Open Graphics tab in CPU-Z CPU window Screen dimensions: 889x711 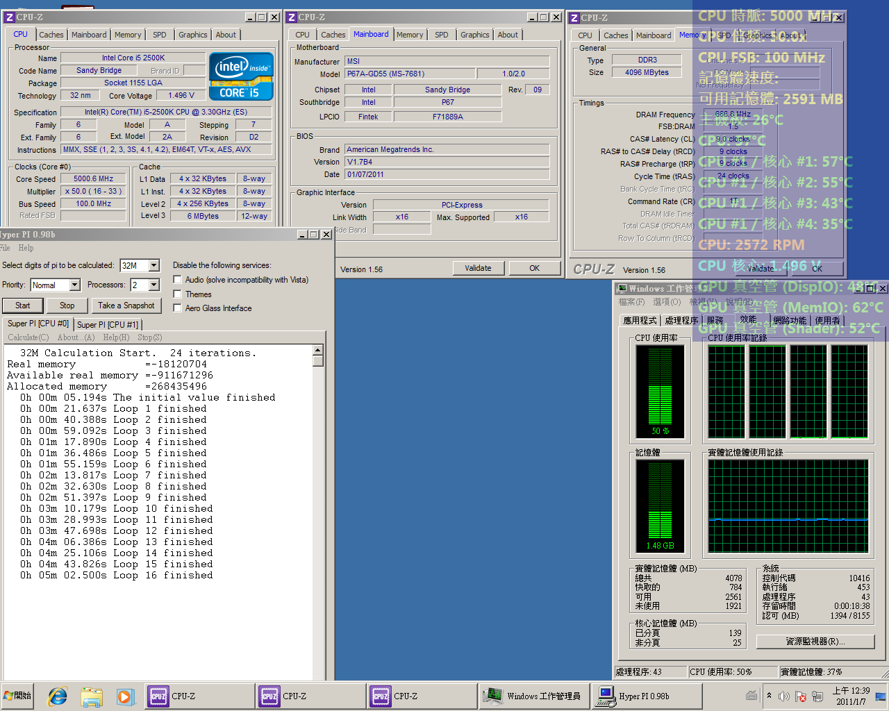point(193,35)
